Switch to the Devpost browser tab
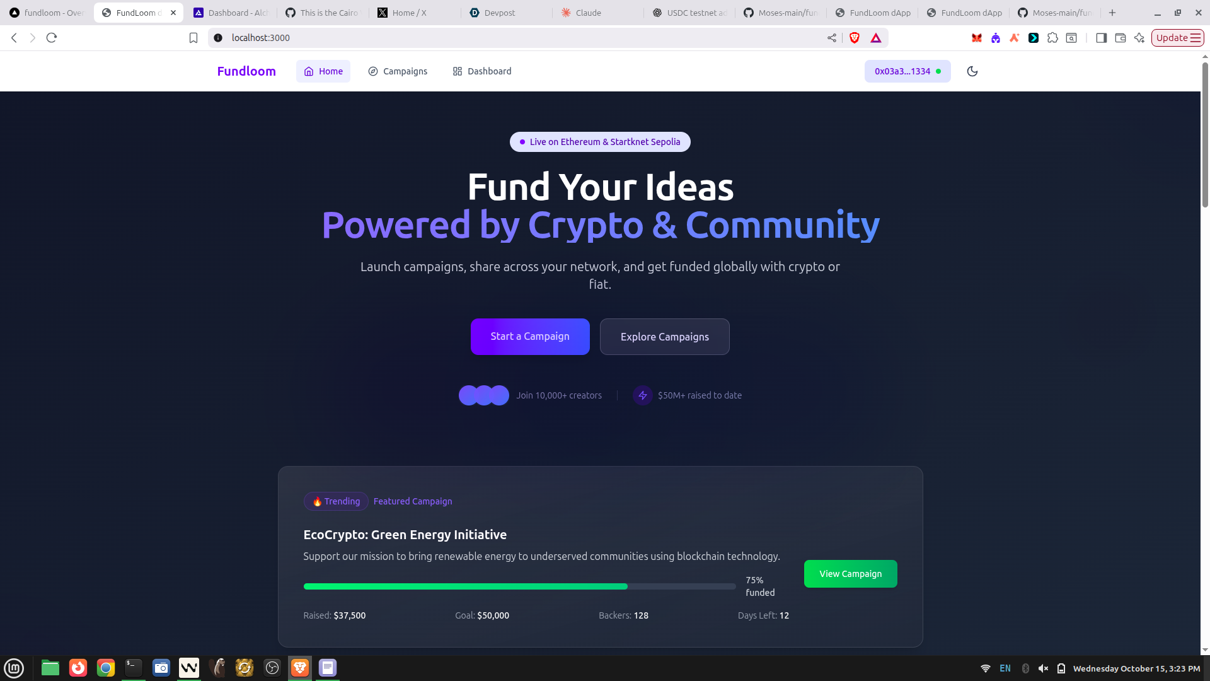This screenshot has height=681, width=1210. (x=500, y=13)
